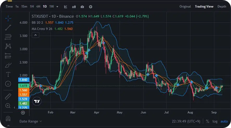Expand more time intervals dropdown arrow

click(x=57, y=7)
